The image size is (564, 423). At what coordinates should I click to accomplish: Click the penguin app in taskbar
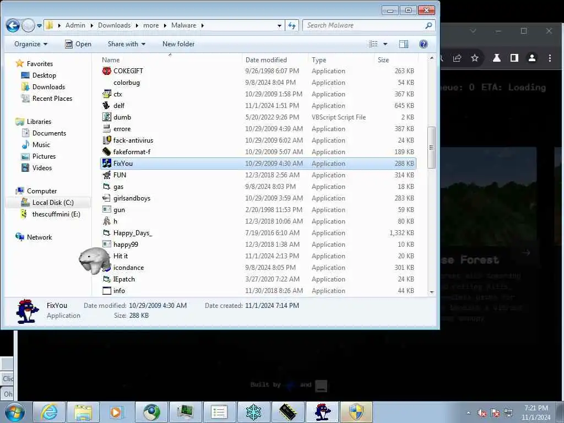coord(323,412)
